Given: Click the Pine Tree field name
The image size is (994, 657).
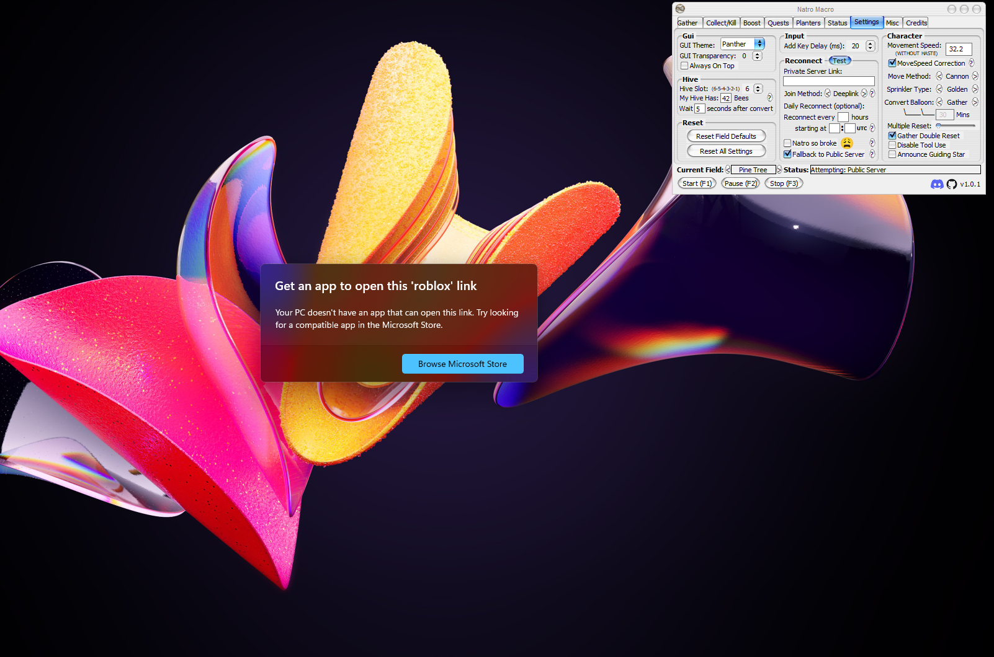Looking at the screenshot, I should tap(753, 170).
